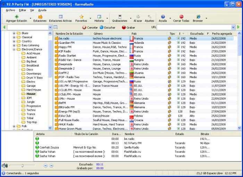Screen dimensions: 243x177
Task: Open dropdown arrow next to Favoritos
Action: pyautogui.click(x=90, y=18)
